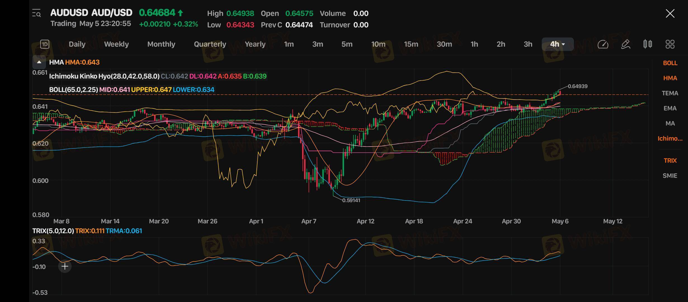The image size is (688, 302).
Task: Open candlestick chart style icon
Action: pyautogui.click(x=647, y=44)
